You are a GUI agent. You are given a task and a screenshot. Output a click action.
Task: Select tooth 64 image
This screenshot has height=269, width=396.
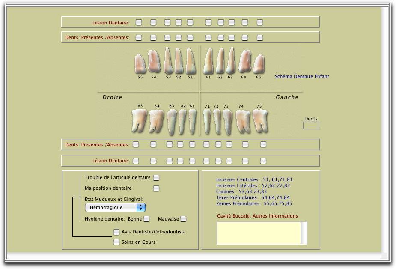click(x=245, y=61)
